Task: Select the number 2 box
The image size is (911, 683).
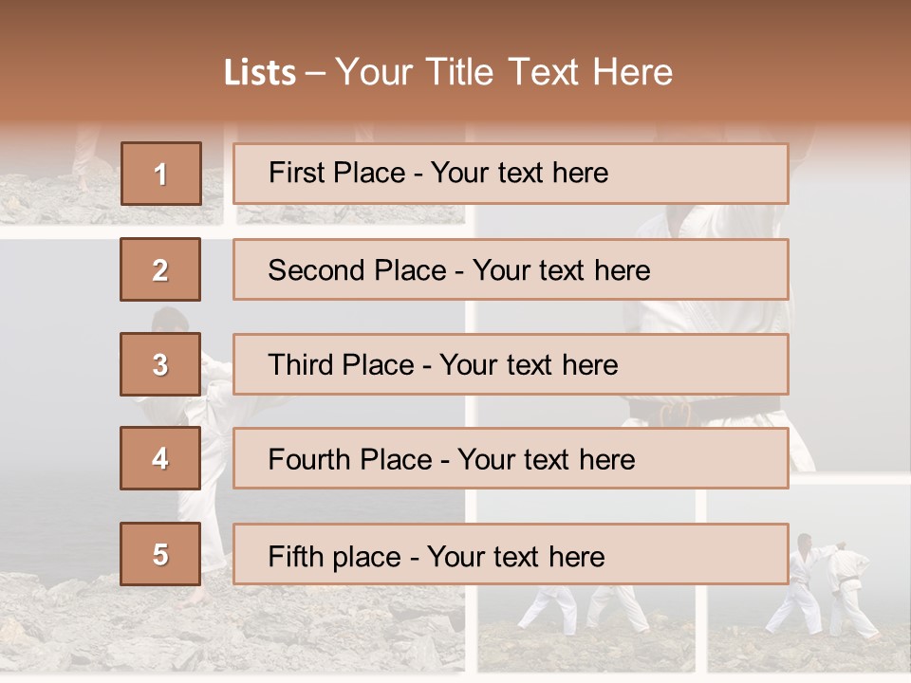Action: [x=161, y=269]
